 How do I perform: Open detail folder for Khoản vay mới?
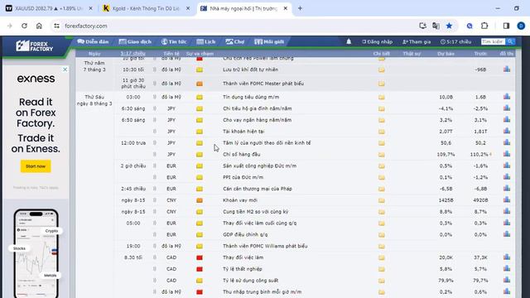[381, 200]
